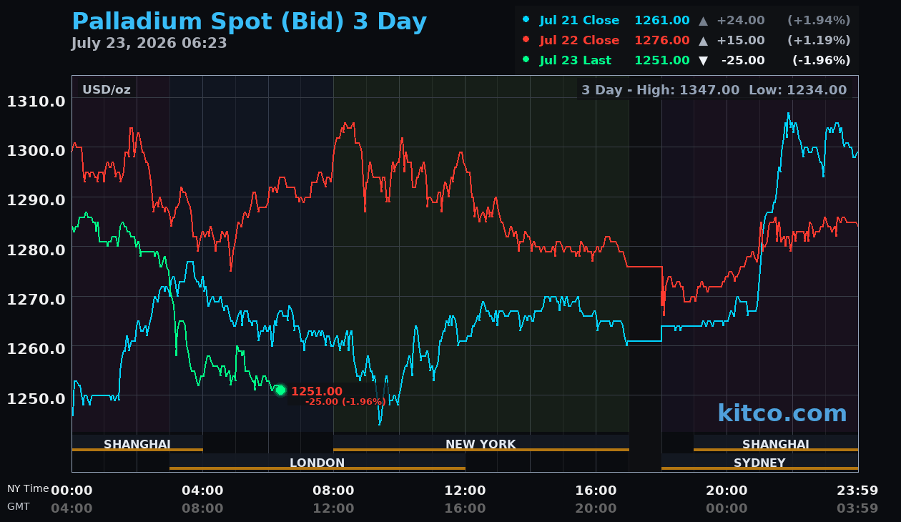
Task: Click the (-1.96%) percentage in the legend
Action: pyautogui.click(x=822, y=61)
